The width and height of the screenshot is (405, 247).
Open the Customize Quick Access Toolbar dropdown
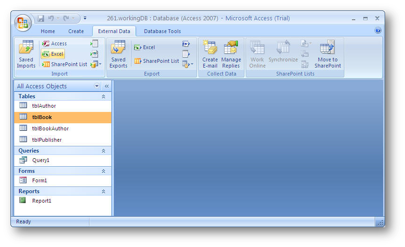(x=85, y=18)
